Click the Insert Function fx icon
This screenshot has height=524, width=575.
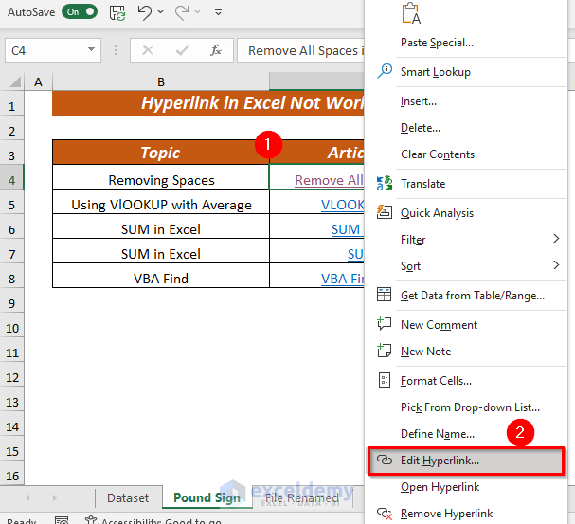(216, 51)
